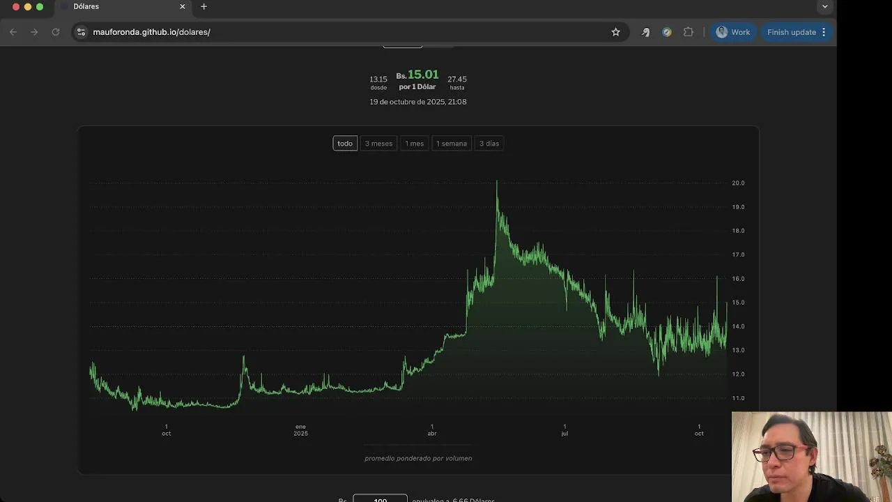The image size is (892, 502).
Task: Open Chrome three-dot menu
Action: (x=824, y=32)
